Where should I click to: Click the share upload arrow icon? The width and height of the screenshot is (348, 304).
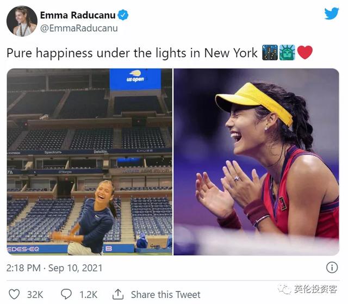[118, 294]
